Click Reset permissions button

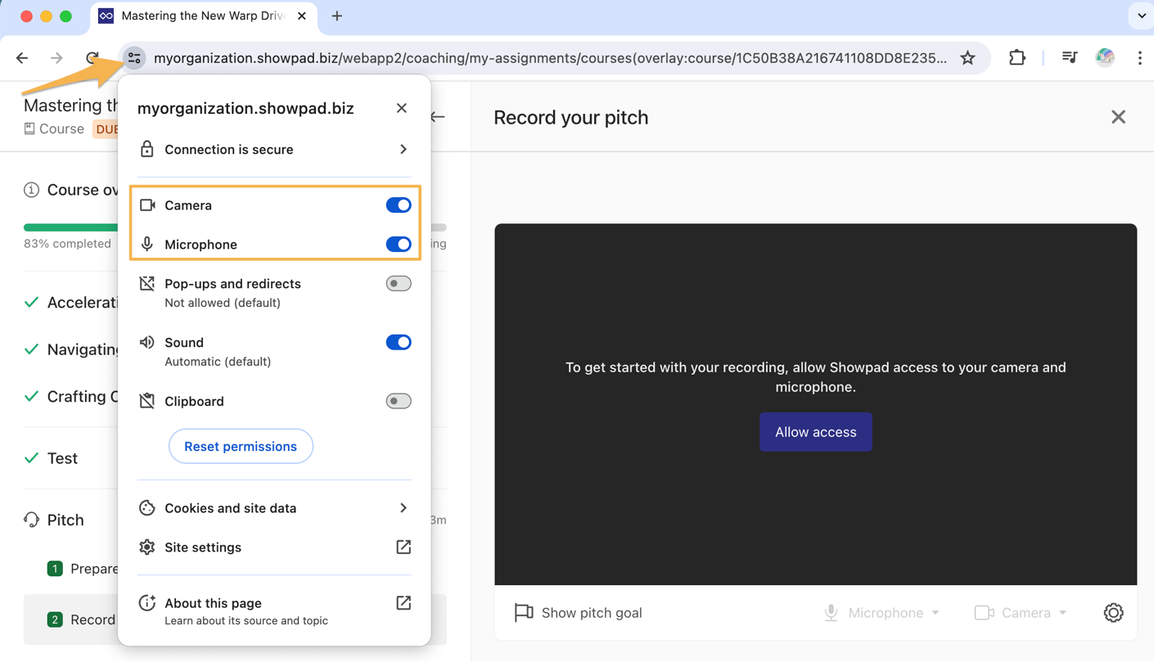241,446
